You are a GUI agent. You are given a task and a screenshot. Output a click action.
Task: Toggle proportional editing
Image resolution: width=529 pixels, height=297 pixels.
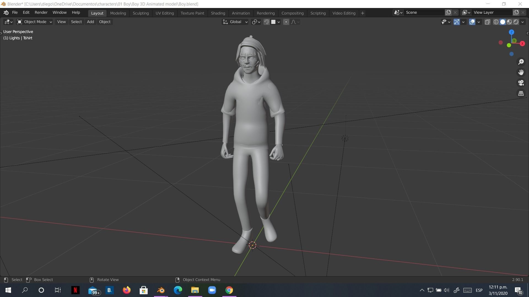pyautogui.click(x=286, y=22)
